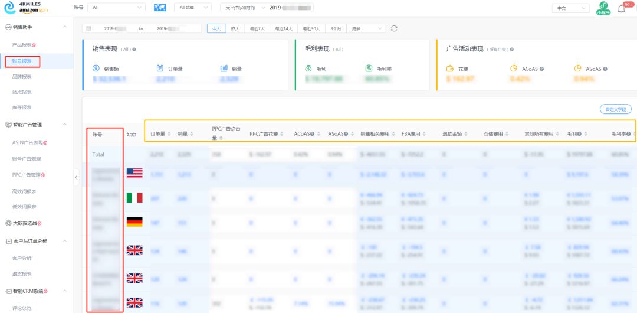Click the Germany flag in the site column
Image resolution: width=637 pixels, height=313 pixels.
134,222
